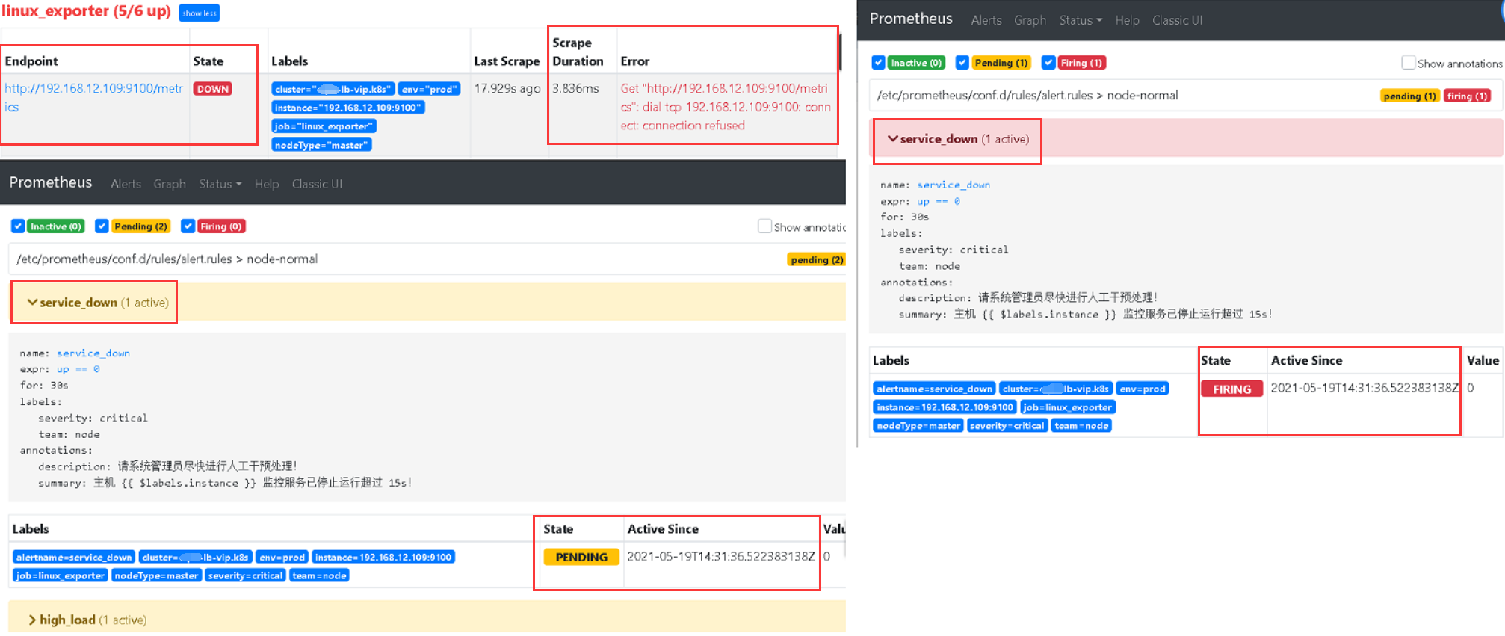Screen dimensions: 1505x636
Task: Click nodeType="master" label in targets table
Action: (x=321, y=145)
